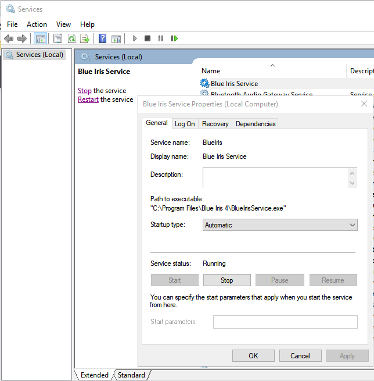Toggle Show/Hide Console Tree toolbar icon
374x381 pixels.
(40, 38)
